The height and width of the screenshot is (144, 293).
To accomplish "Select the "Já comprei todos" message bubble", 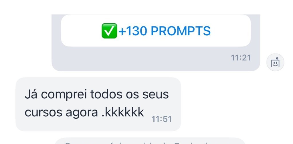I will click(x=98, y=104).
